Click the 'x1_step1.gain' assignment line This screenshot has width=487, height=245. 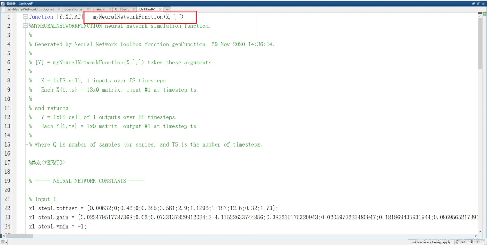253,218
